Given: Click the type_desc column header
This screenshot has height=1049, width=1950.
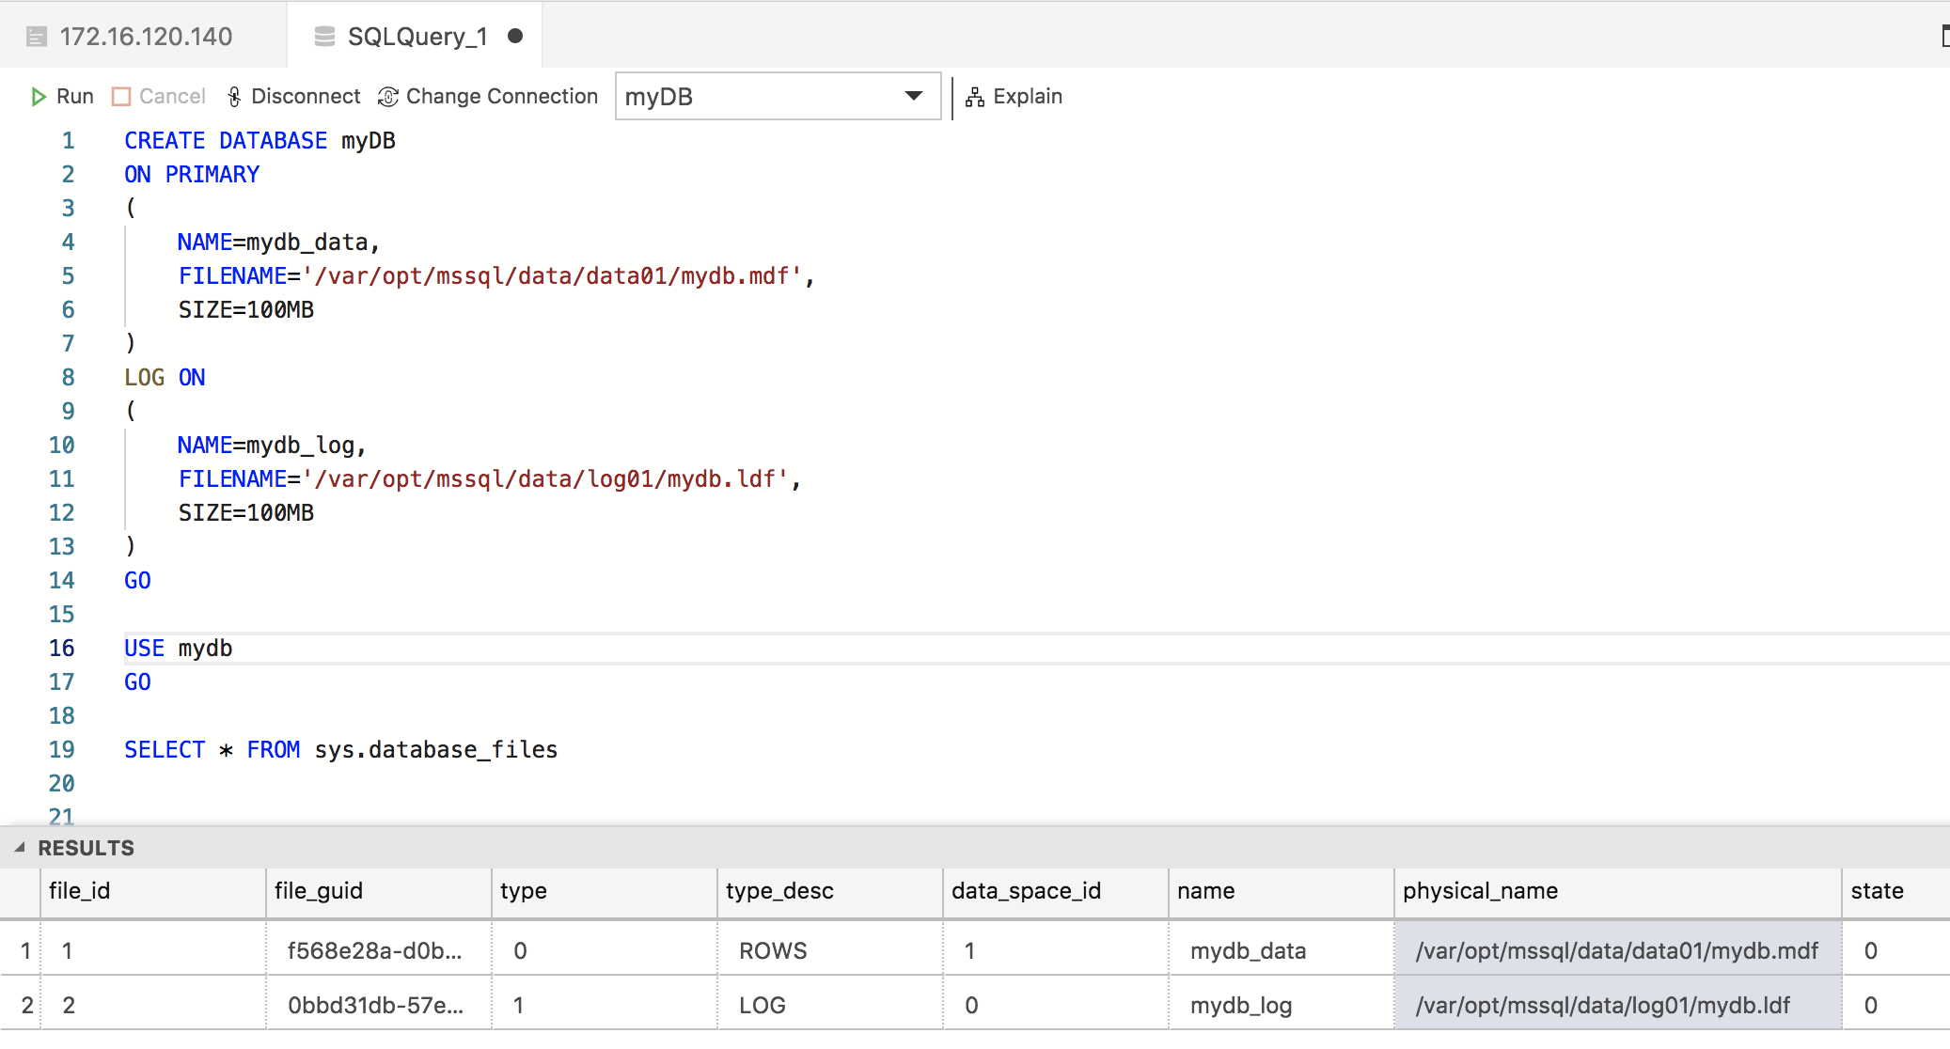Looking at the screenshot, I should pyautogui.click(x=779, y=891).
